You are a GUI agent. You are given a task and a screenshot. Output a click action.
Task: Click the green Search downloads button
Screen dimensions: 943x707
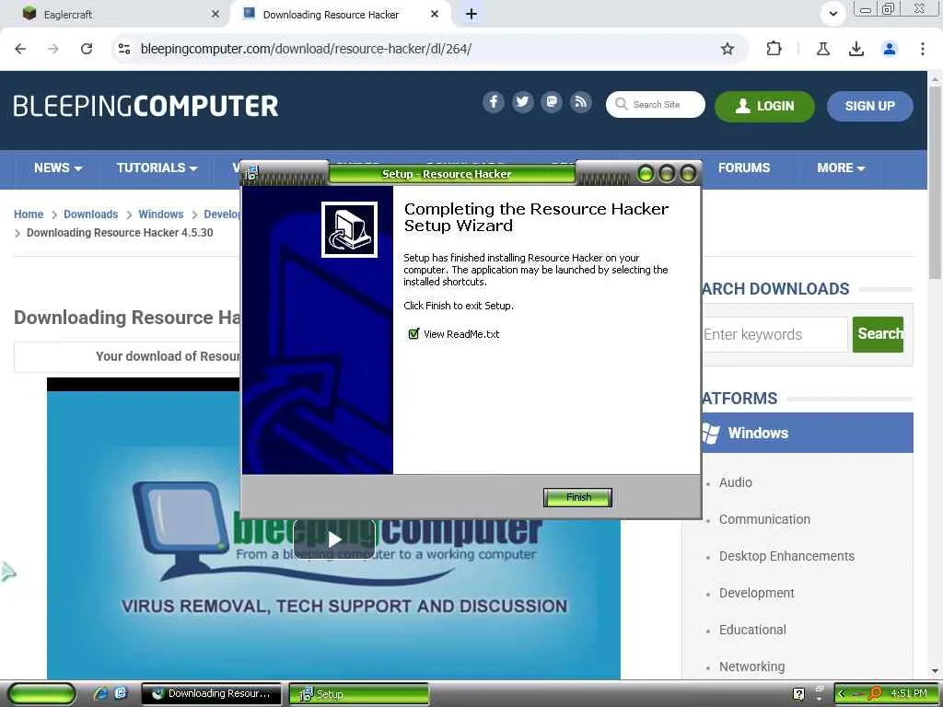[x=878, y=334]
